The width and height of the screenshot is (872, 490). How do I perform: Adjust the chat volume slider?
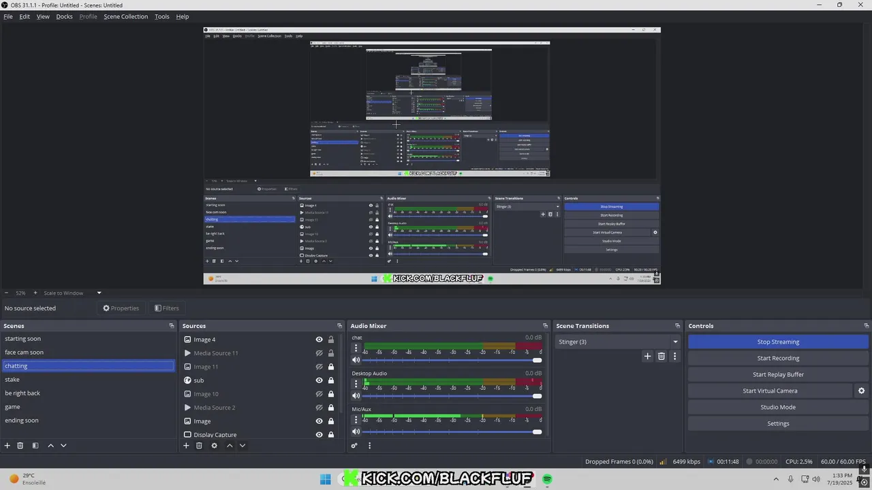click(452, 360)
